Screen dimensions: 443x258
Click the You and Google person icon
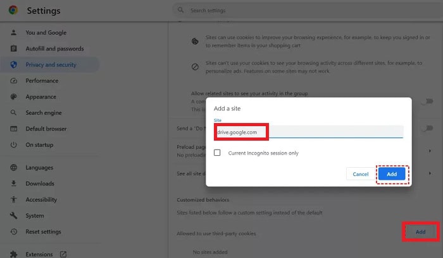[13, 32]
